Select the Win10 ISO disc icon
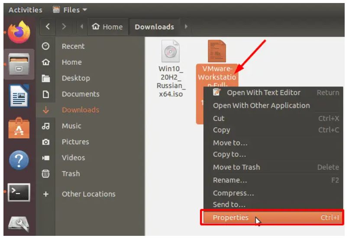Screen dimensions: 349x238 click(x=171, y=51)
